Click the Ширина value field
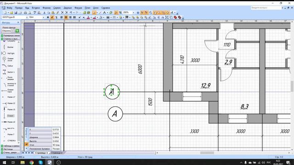Screen dimensions: 294x165 click(56, 137)
